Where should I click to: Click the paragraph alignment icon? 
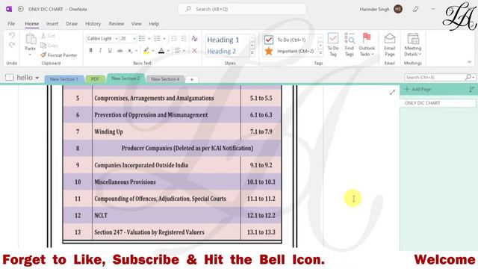178,50
